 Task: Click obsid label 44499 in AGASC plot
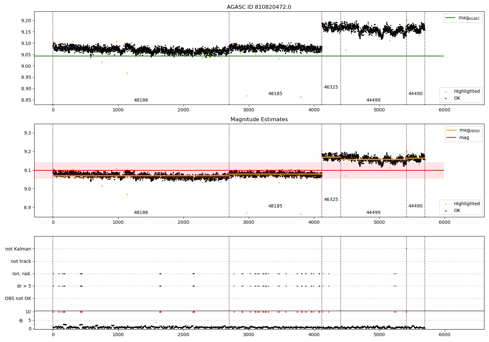pos(373,100)
